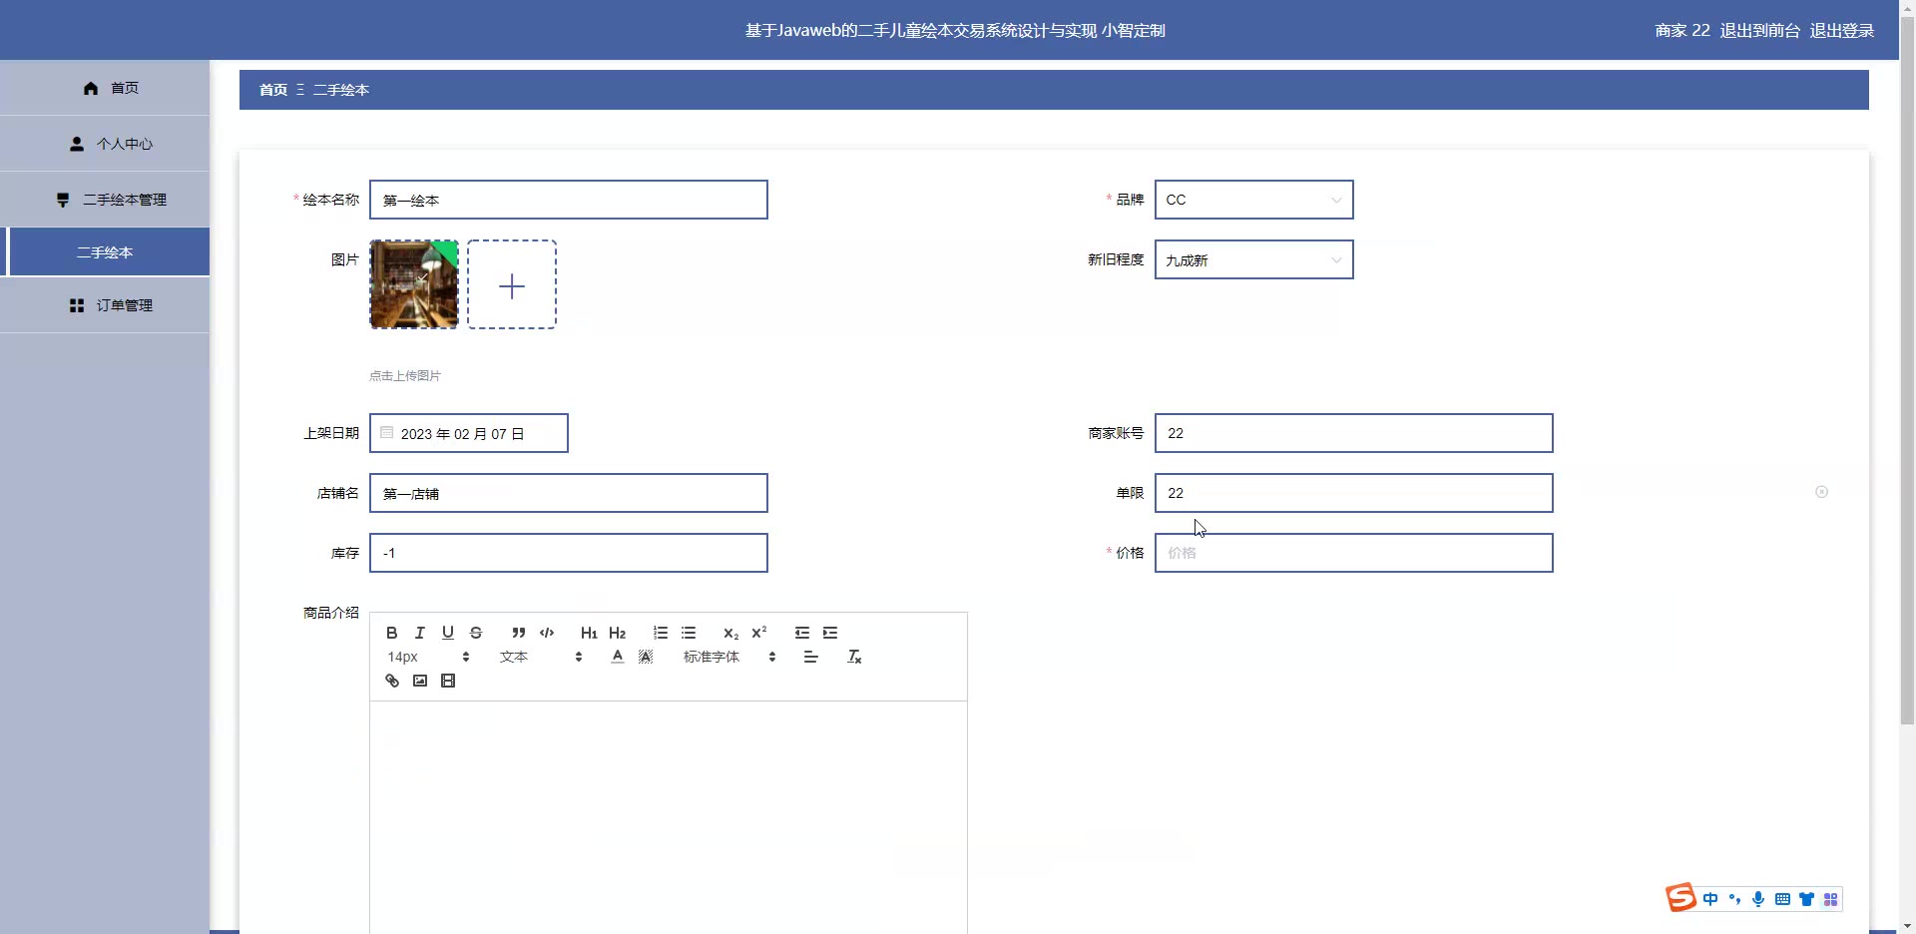Click 退出登录 in the header

(1842, 30)
